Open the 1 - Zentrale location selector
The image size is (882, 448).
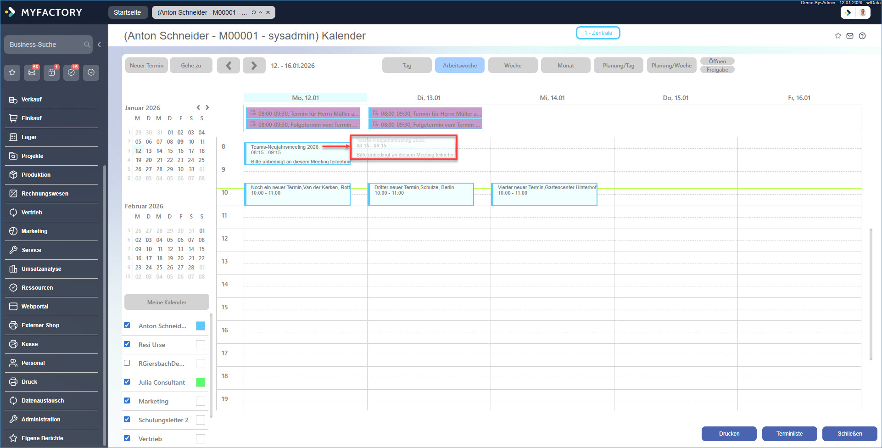(598, 33)
